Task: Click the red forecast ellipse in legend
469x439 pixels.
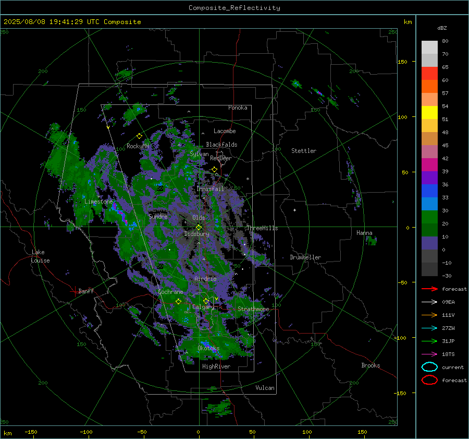Action: 429,380
